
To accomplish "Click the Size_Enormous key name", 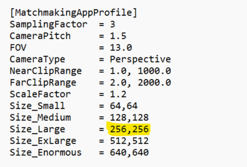I will coord(46,153).
